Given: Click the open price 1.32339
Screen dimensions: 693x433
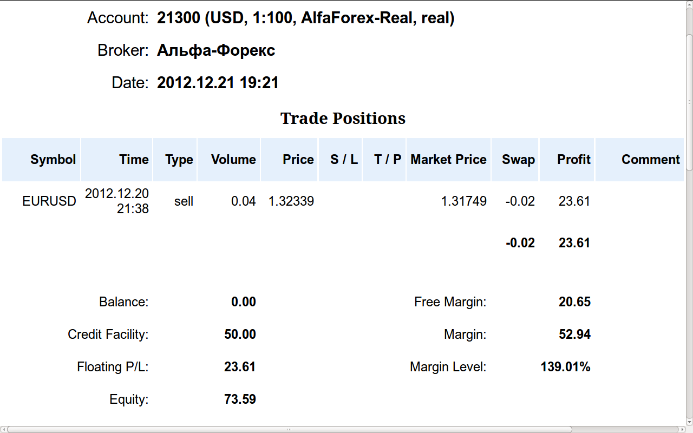Looking at the screenshot, I should coord(291,201).
